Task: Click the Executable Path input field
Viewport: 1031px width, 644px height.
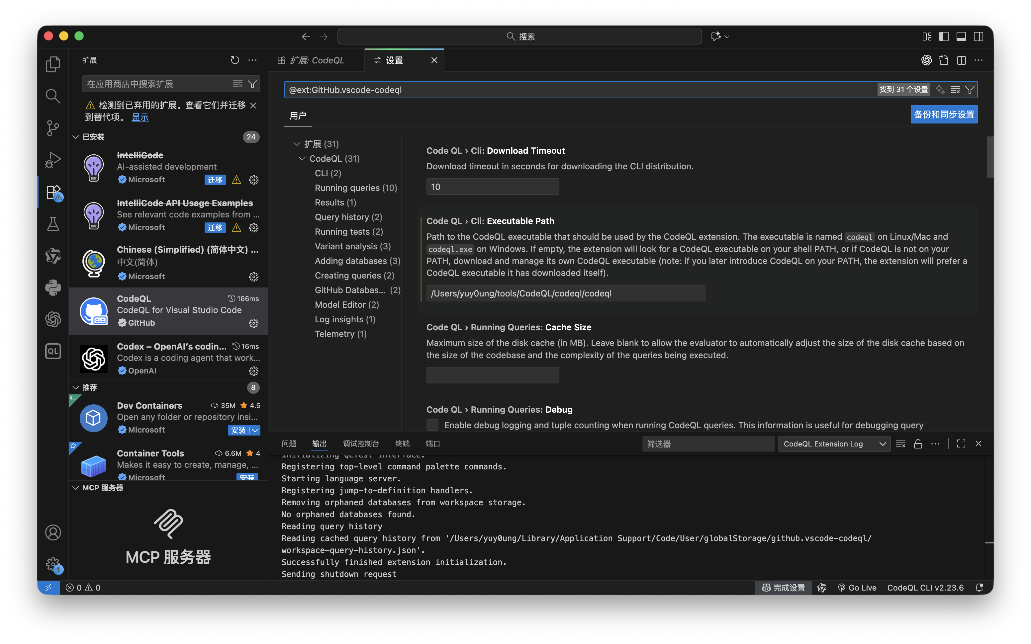Action: click(x=565, y=293)
